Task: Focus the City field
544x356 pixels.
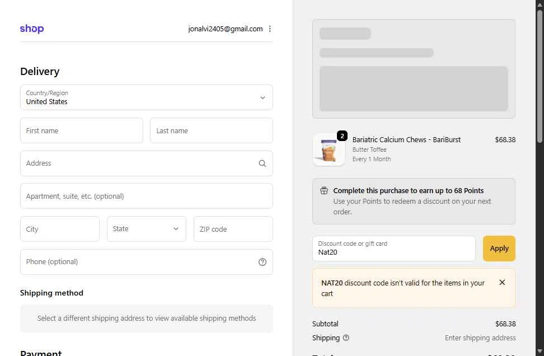Action: (60, 229)
